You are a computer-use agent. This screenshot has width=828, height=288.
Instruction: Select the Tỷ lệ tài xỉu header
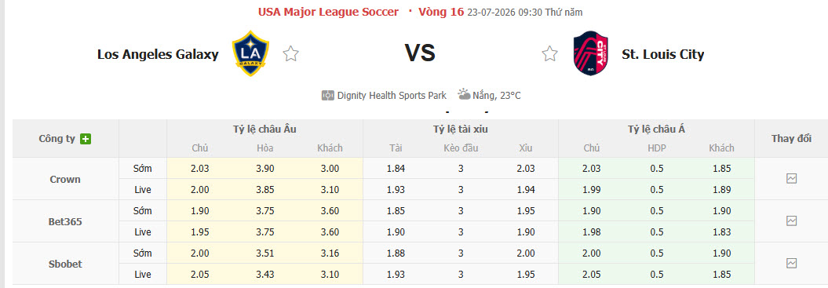point(461,129)
